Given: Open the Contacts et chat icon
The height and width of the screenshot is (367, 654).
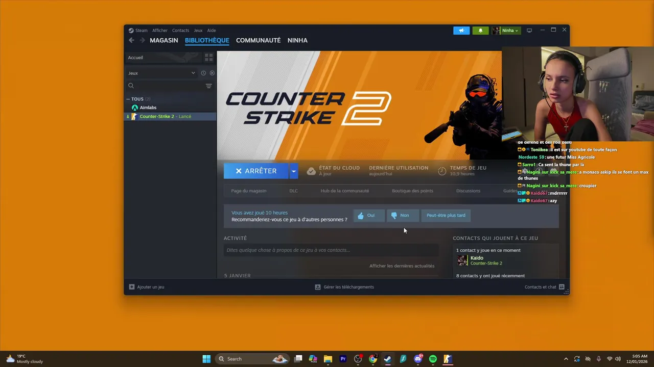Looking at the screenshot, I should [x=562, y=287].
